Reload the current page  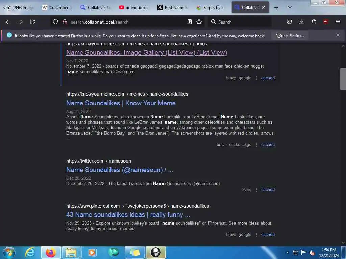click(x=32, y=22)
